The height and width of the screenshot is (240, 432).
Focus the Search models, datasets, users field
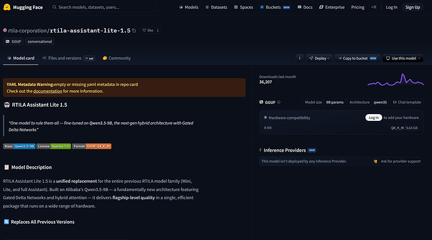pos(103,7)
